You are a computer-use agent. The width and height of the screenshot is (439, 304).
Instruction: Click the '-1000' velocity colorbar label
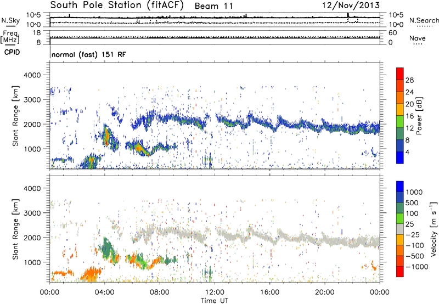(417, 267)
